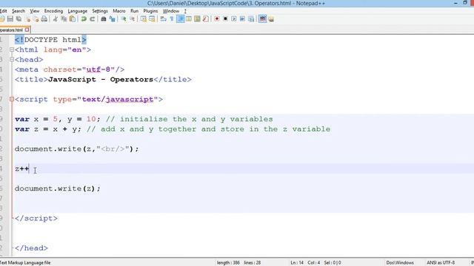This screenshot has height=266, width=474.
Task: Undo the last edit with green arrow
Action: [84, 19]
